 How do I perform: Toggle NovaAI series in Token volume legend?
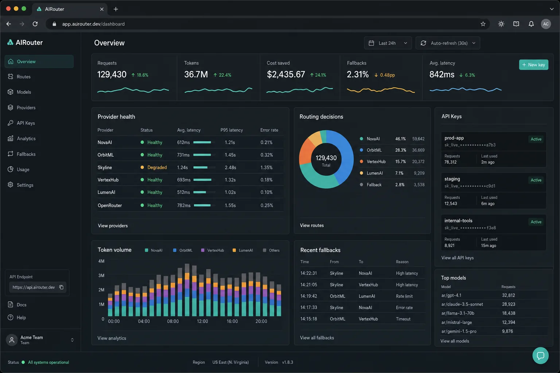[x=153, y=250]
